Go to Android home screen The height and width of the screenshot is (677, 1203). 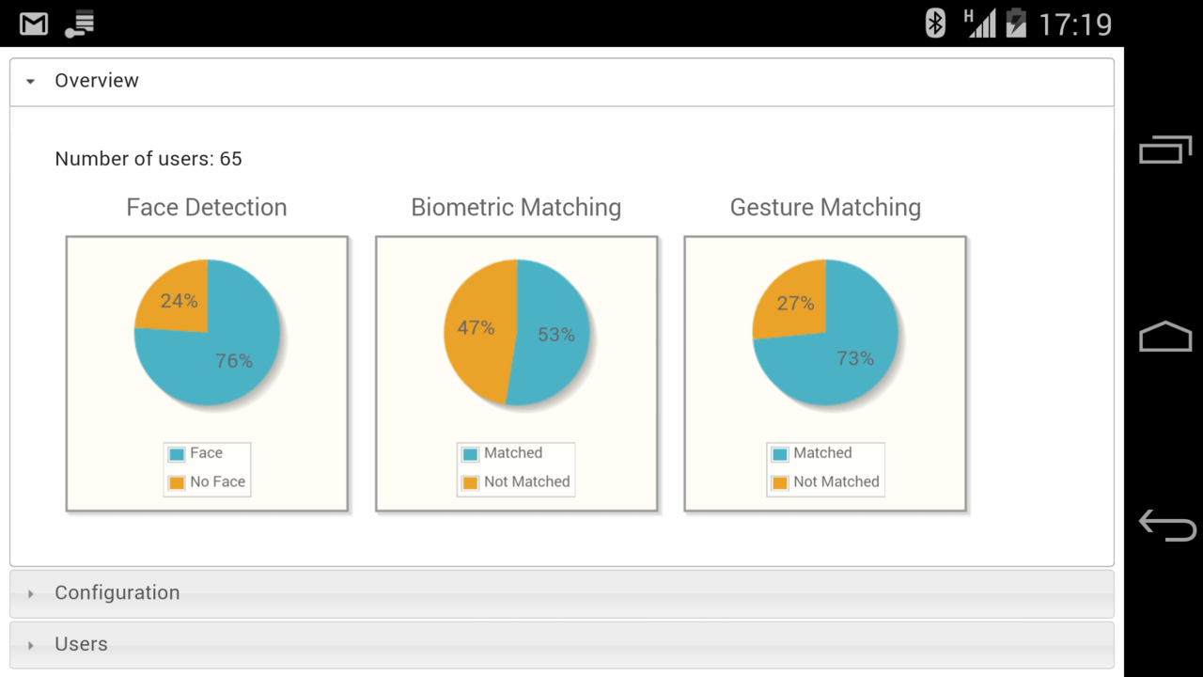(x=1165, y=337)
